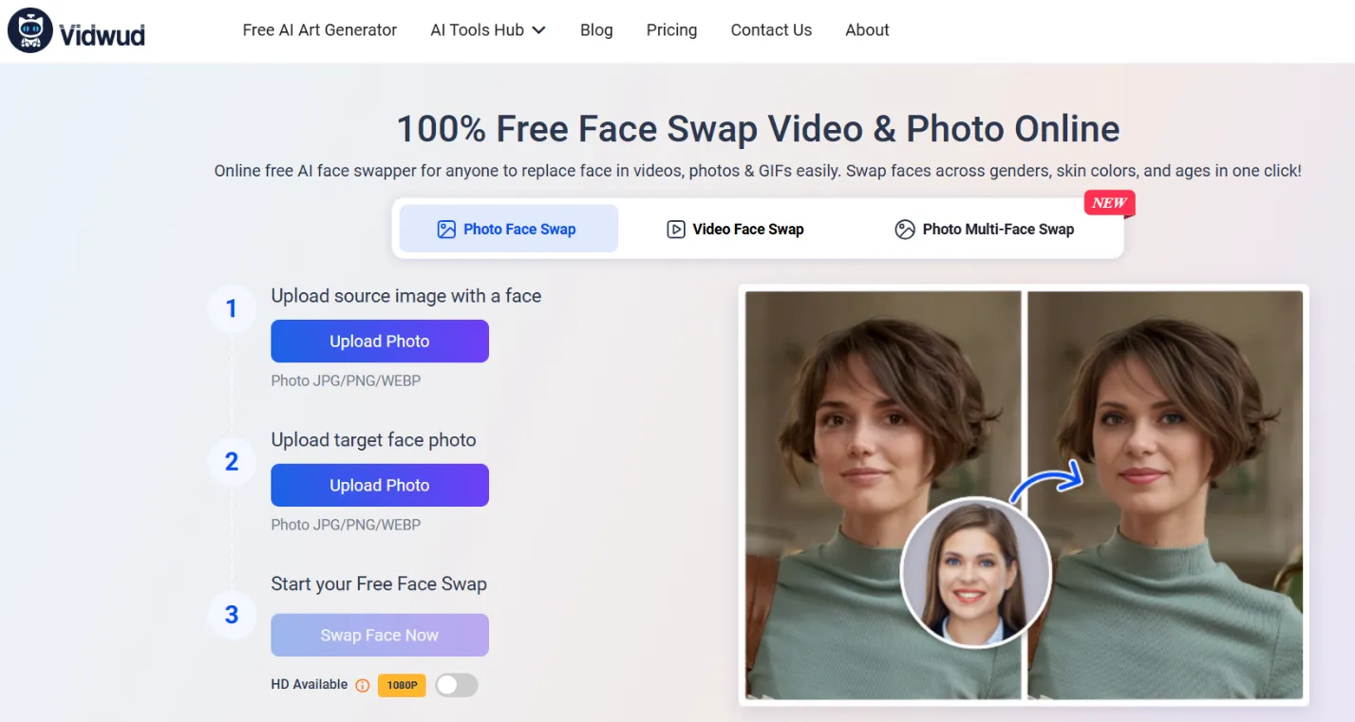Click the orange 1080P badge

(402, 685)
